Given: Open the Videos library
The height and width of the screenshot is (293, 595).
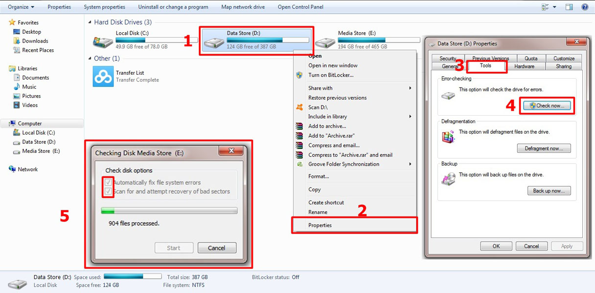Looking at the screenshot, I should click(30, 105).
